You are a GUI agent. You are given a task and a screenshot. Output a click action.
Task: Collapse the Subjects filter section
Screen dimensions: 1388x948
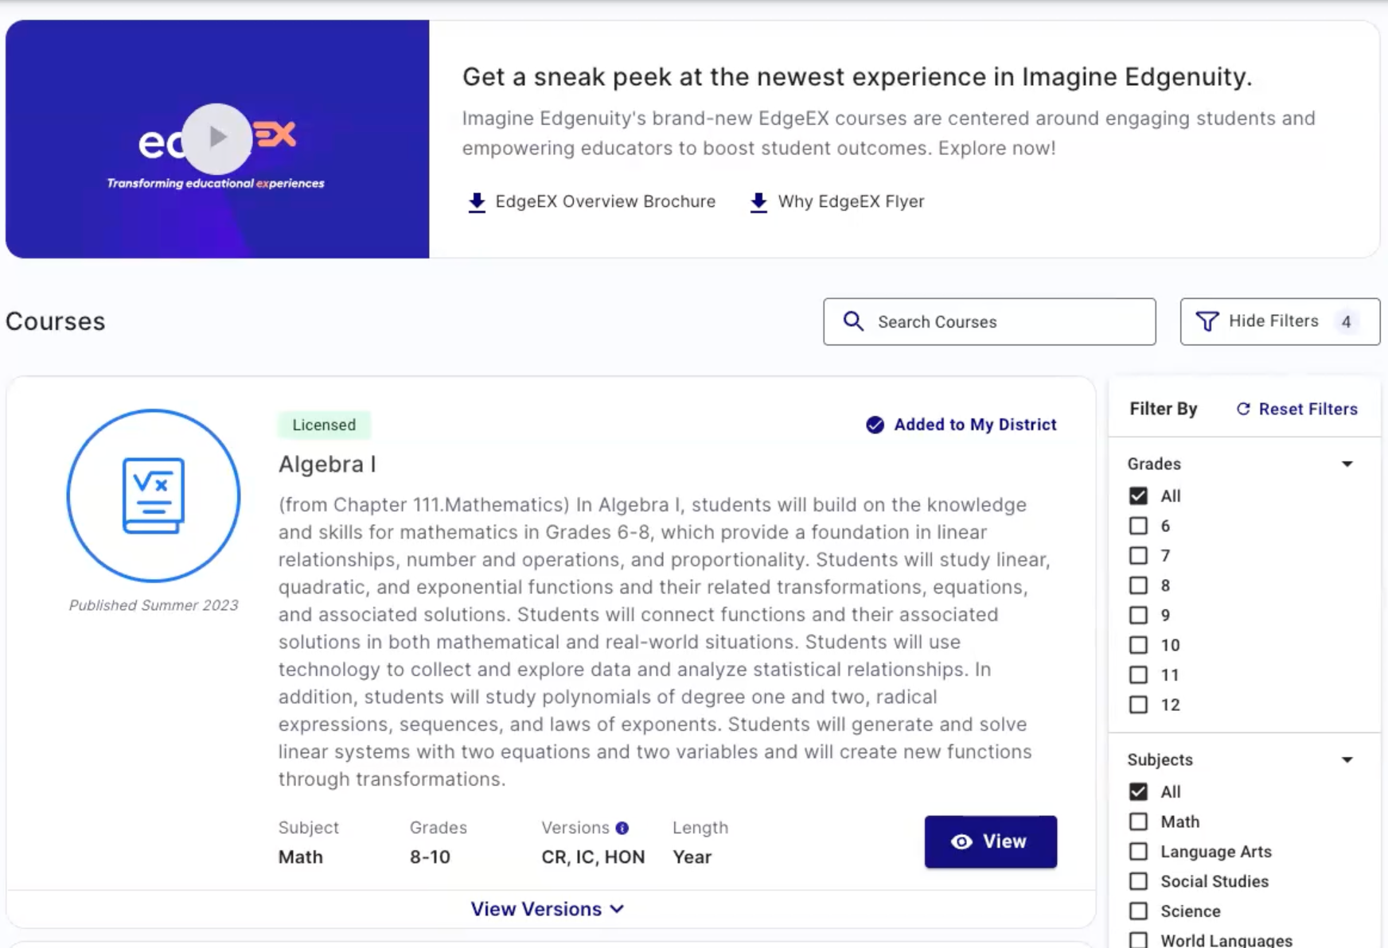click(x=1347, y=760)
